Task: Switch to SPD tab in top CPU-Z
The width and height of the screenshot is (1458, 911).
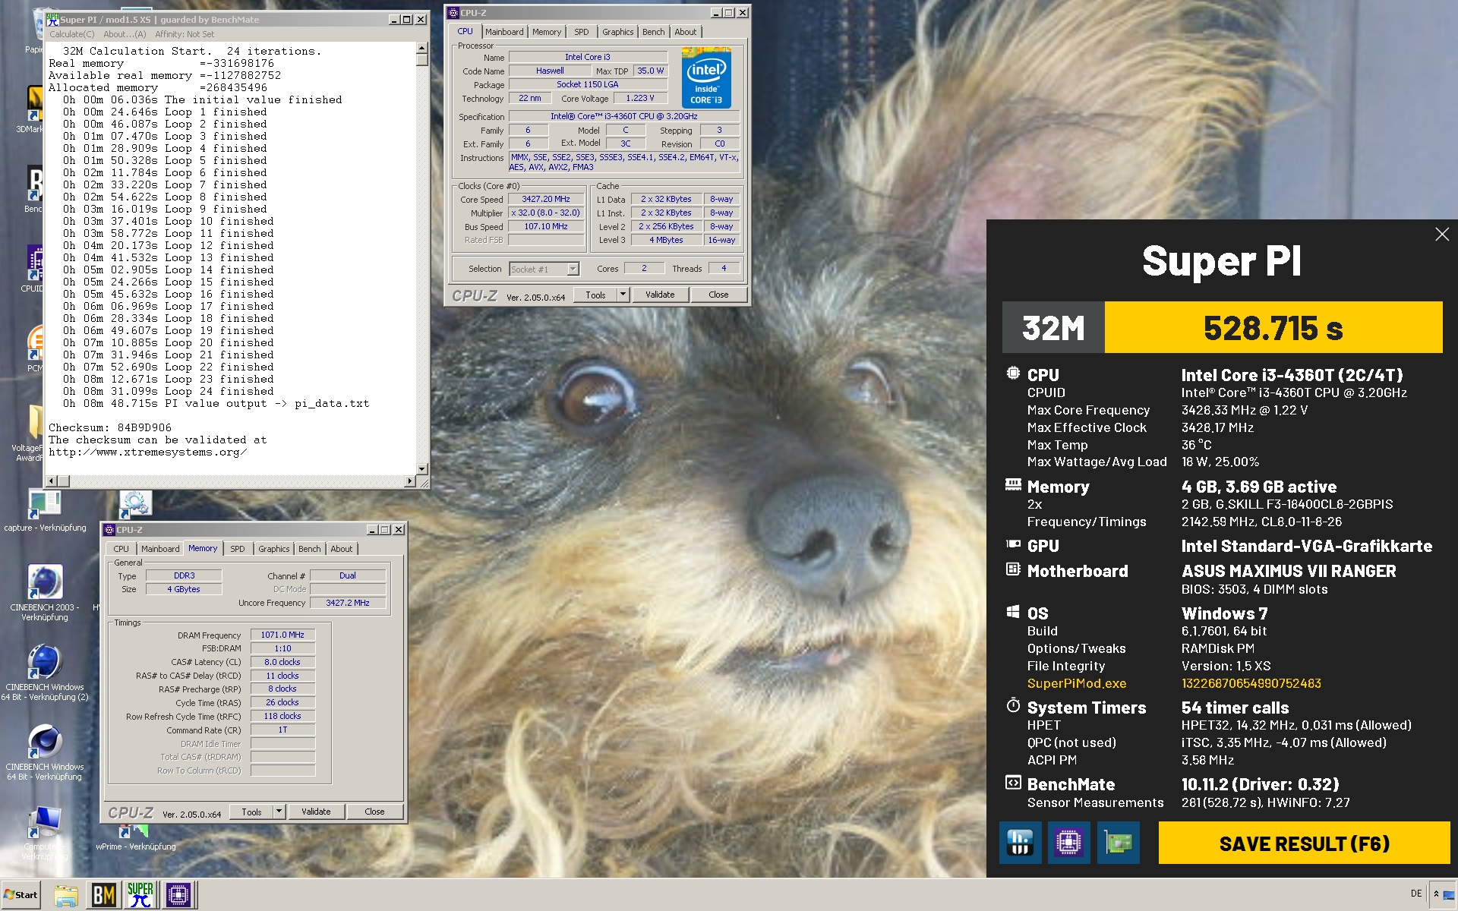Action: [x=582, y=32]
